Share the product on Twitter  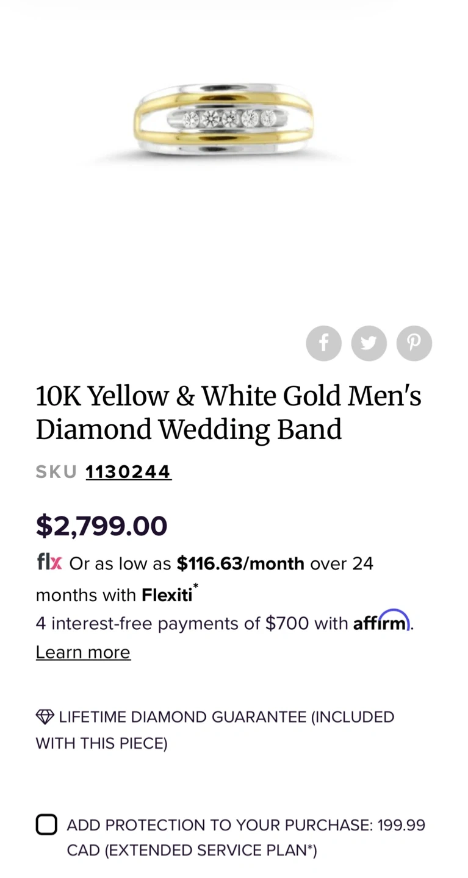(x=369, y=343)
